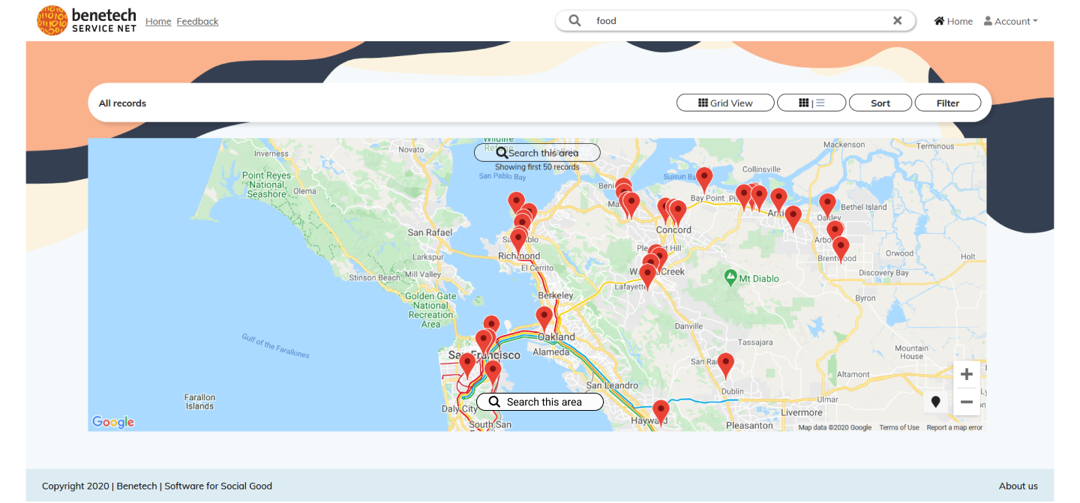This screenshot has height=503, width=1080.
Task: Switch to Grid View
Action: click(725, 103)
